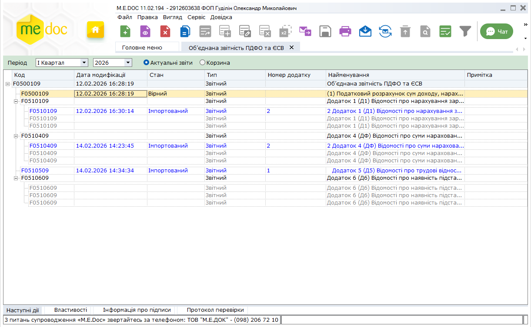The width and height of the screenshot is (531, 327).
Task: Open the year 2026 dropdown
Action: [128, 63]
